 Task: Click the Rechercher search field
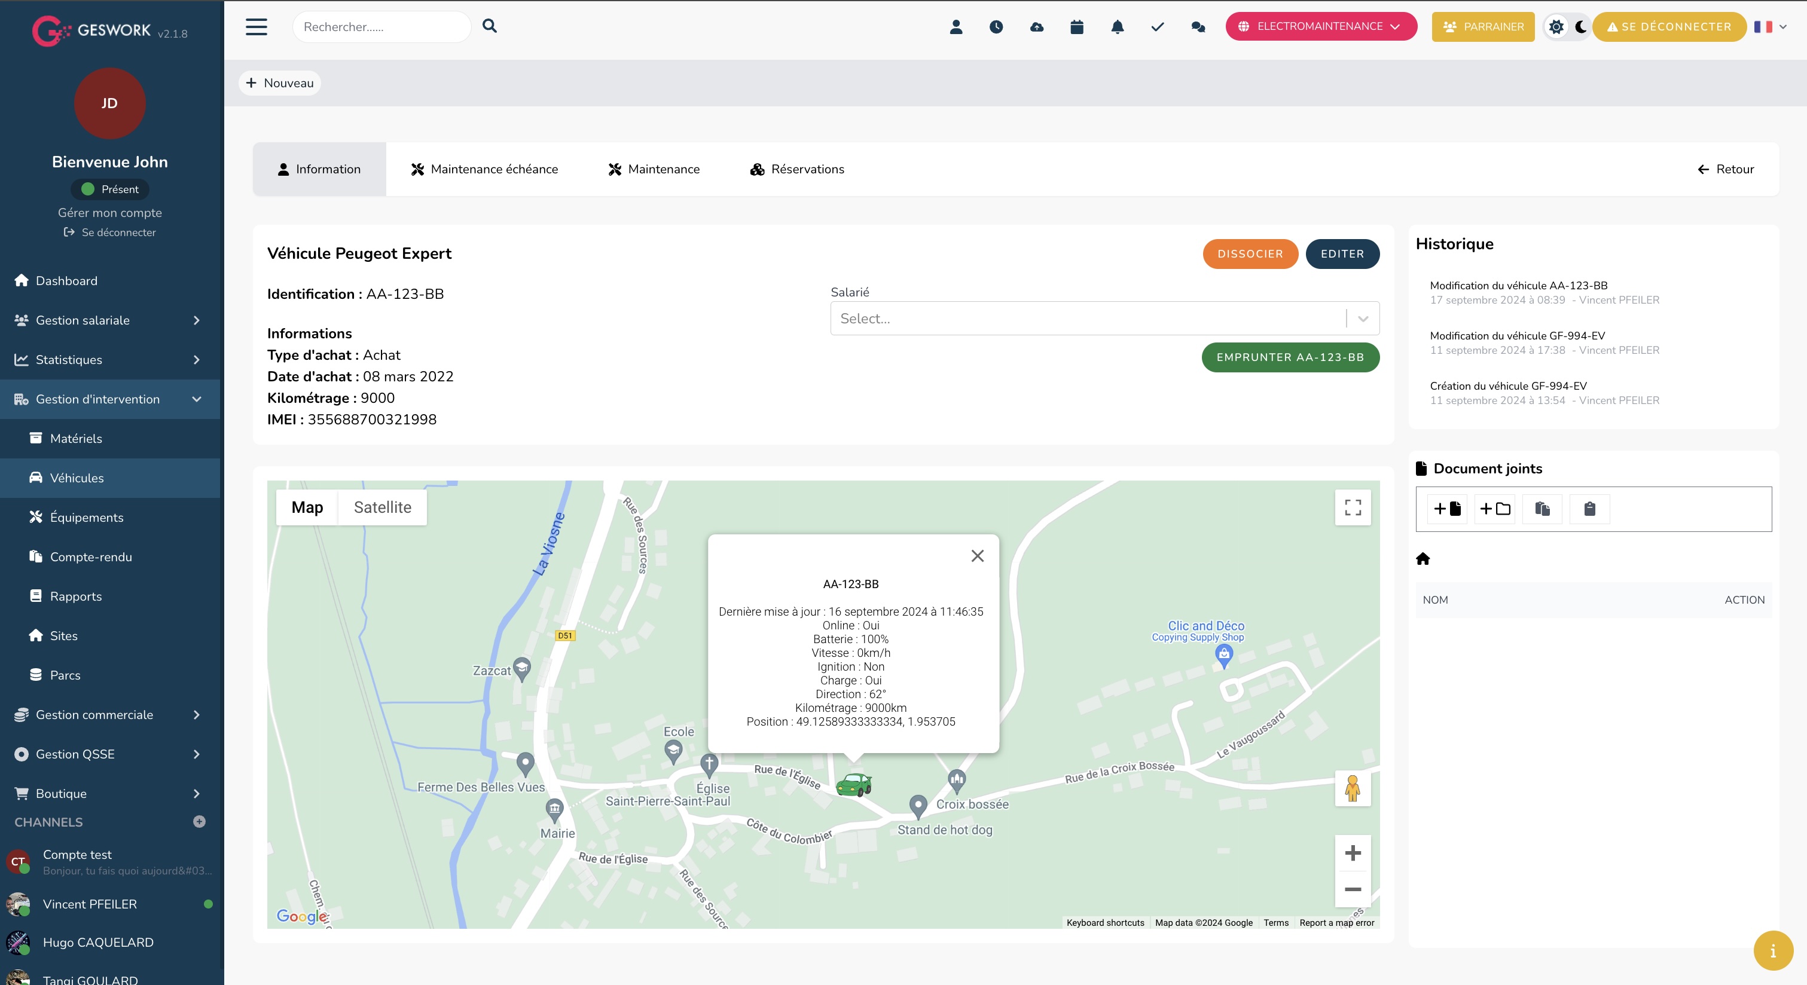click(x=381, y=27)
